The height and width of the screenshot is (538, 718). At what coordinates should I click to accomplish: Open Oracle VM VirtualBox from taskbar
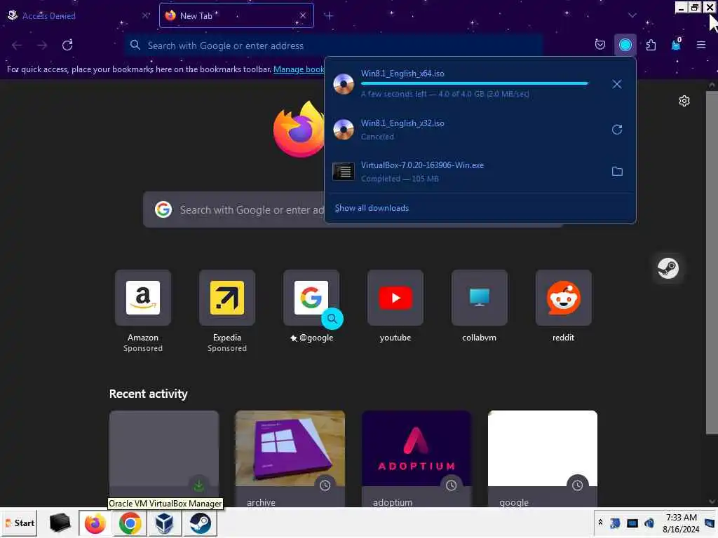pos(164,523)
